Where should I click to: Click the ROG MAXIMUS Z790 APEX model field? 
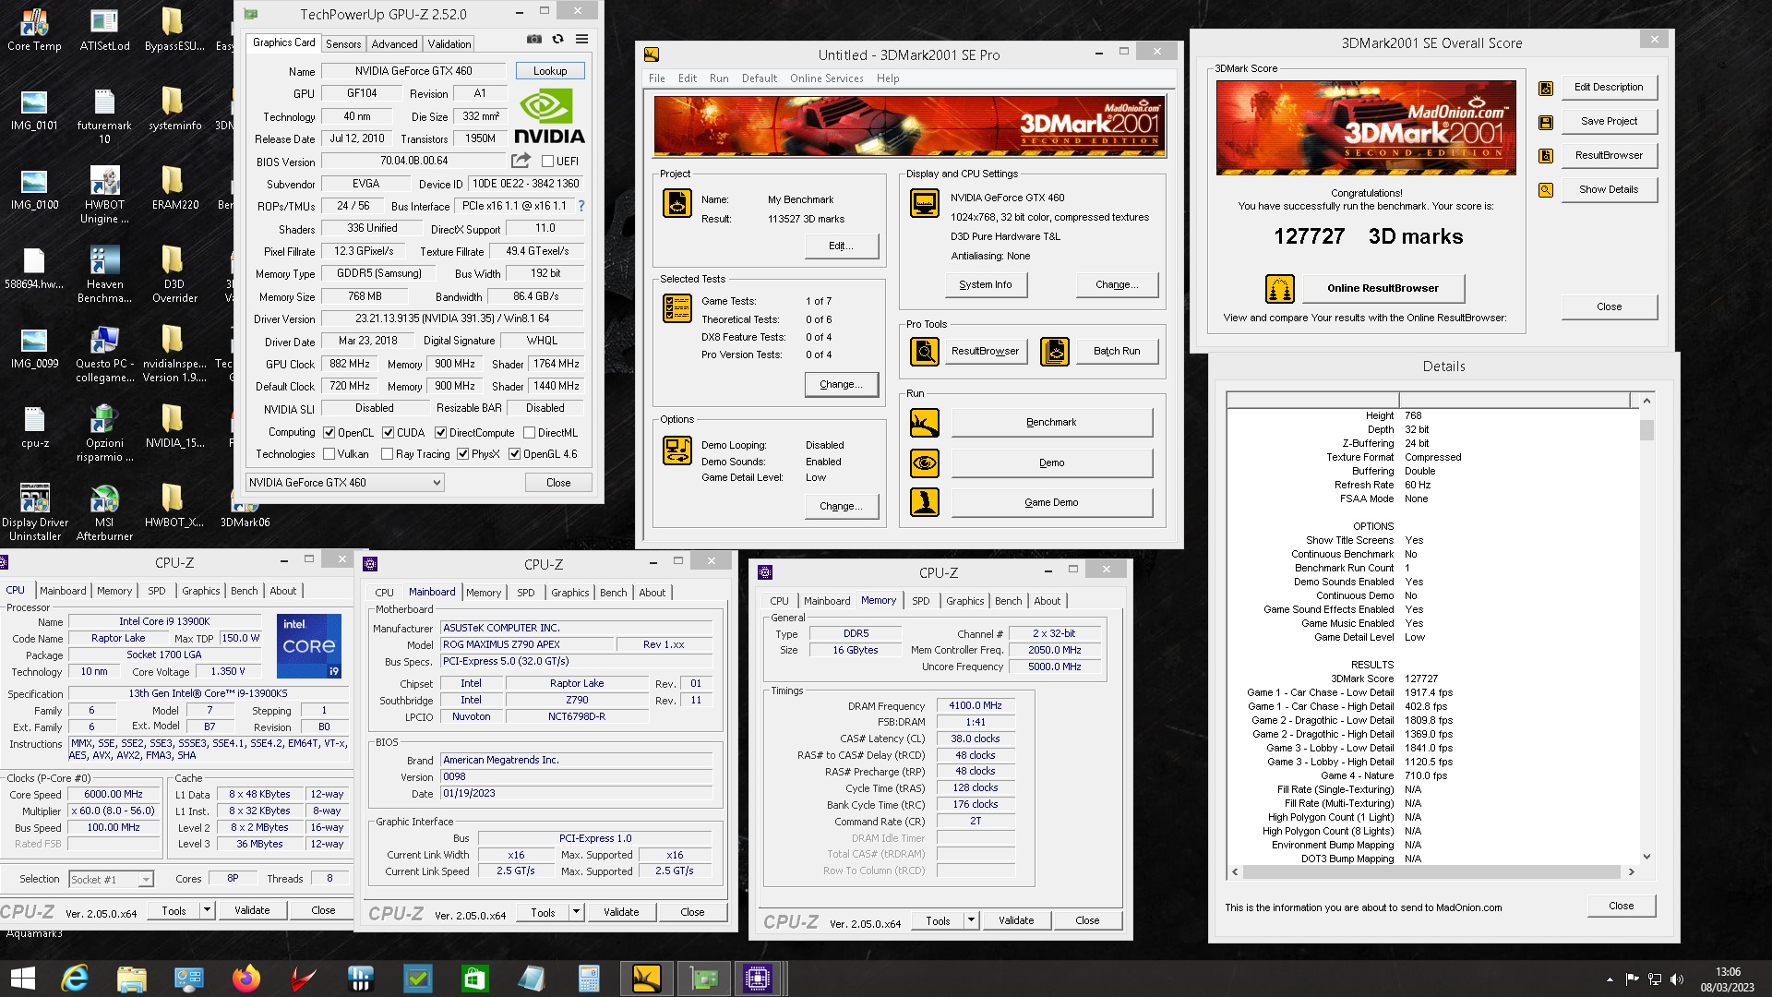pyautogui.click(x=526, y=645)
